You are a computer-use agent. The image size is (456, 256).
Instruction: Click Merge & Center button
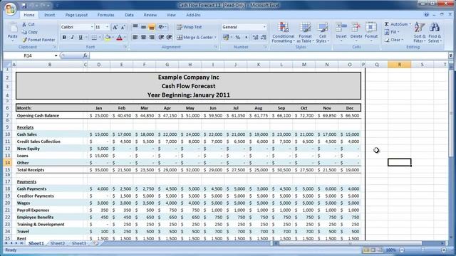click(195, 38)
